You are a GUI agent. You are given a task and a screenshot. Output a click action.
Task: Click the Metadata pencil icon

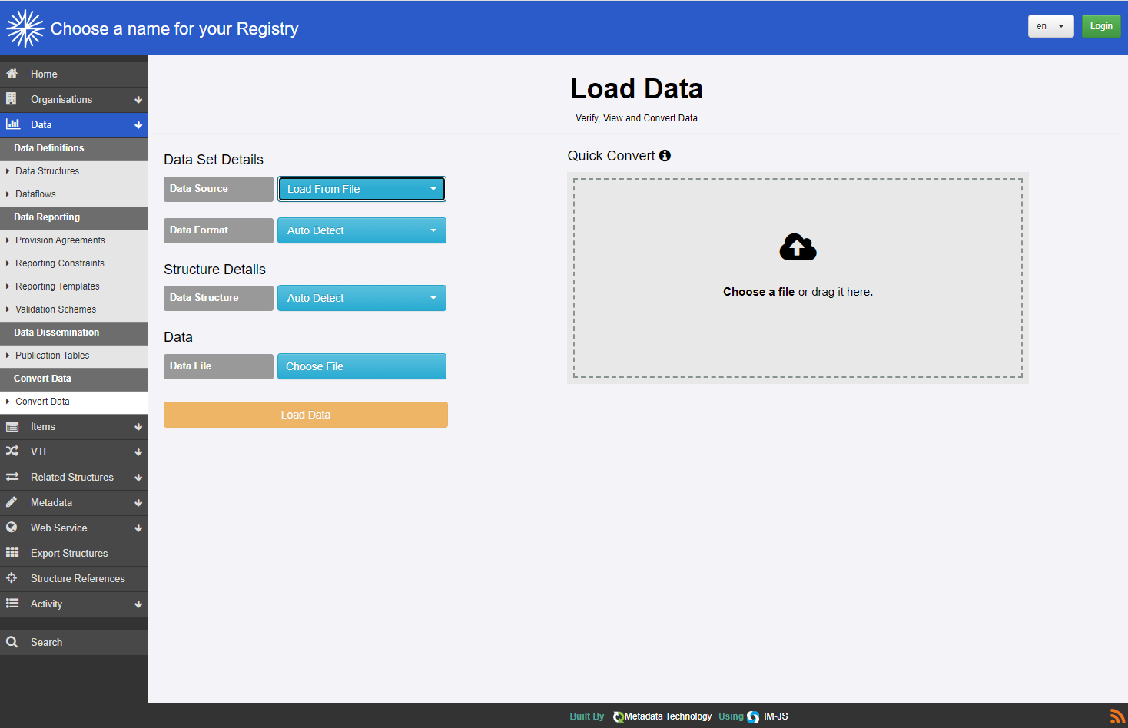[x=12, y=502]
